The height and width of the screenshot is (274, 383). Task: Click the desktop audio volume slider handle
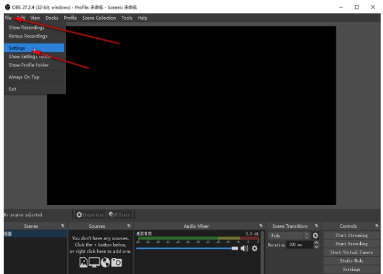coord(235,248)
